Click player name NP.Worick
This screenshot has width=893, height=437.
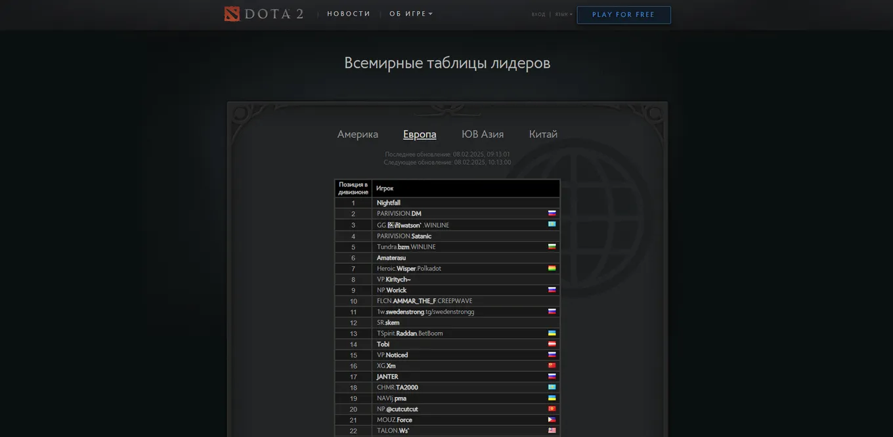click(391, 290)
